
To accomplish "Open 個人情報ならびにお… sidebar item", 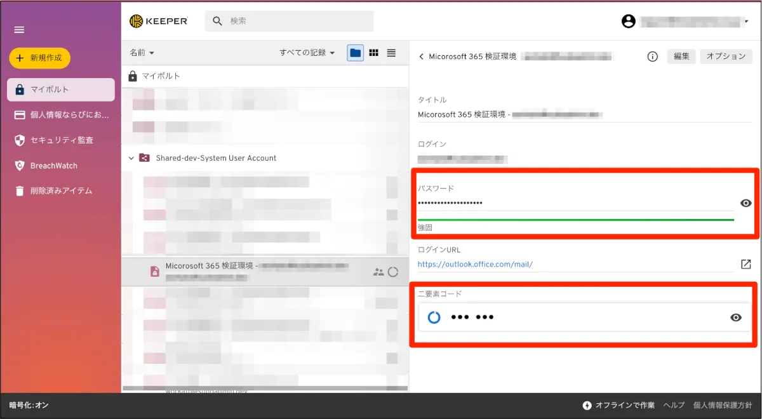I will pyautogui.click(x=61, y=115).
